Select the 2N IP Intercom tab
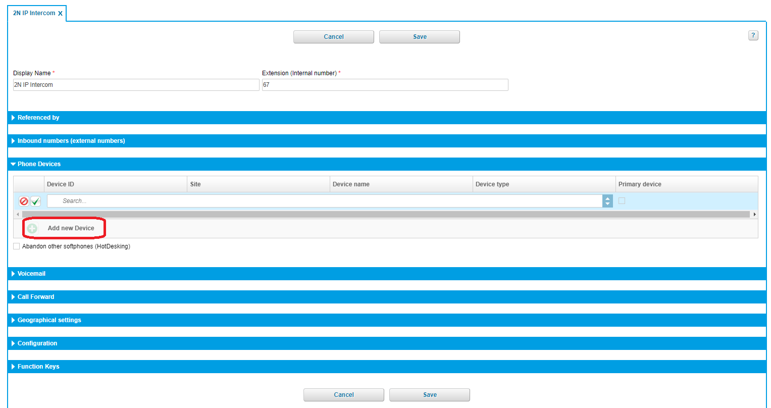Viewport: 771px width, 408px height. coord(34,13)
